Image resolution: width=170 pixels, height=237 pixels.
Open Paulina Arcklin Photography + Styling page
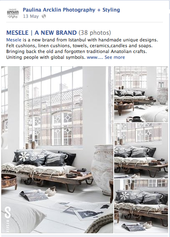(71, 10)
